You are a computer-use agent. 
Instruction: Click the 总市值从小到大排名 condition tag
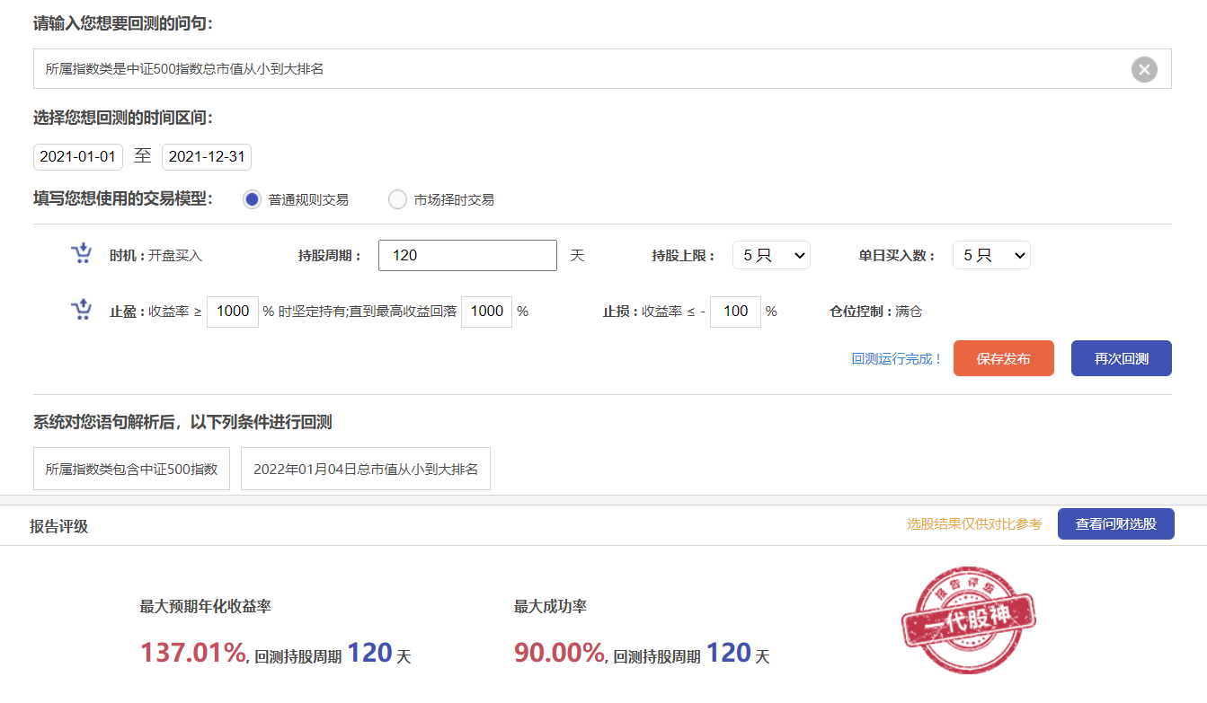click(365, 469)
